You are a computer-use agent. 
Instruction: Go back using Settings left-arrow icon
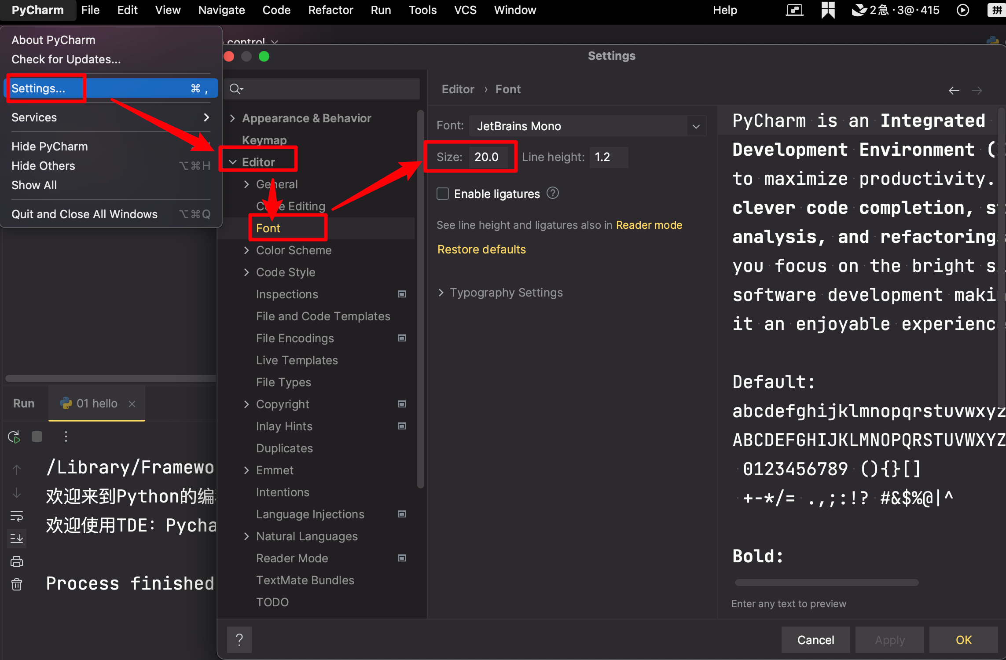click(x=954, y=91)
